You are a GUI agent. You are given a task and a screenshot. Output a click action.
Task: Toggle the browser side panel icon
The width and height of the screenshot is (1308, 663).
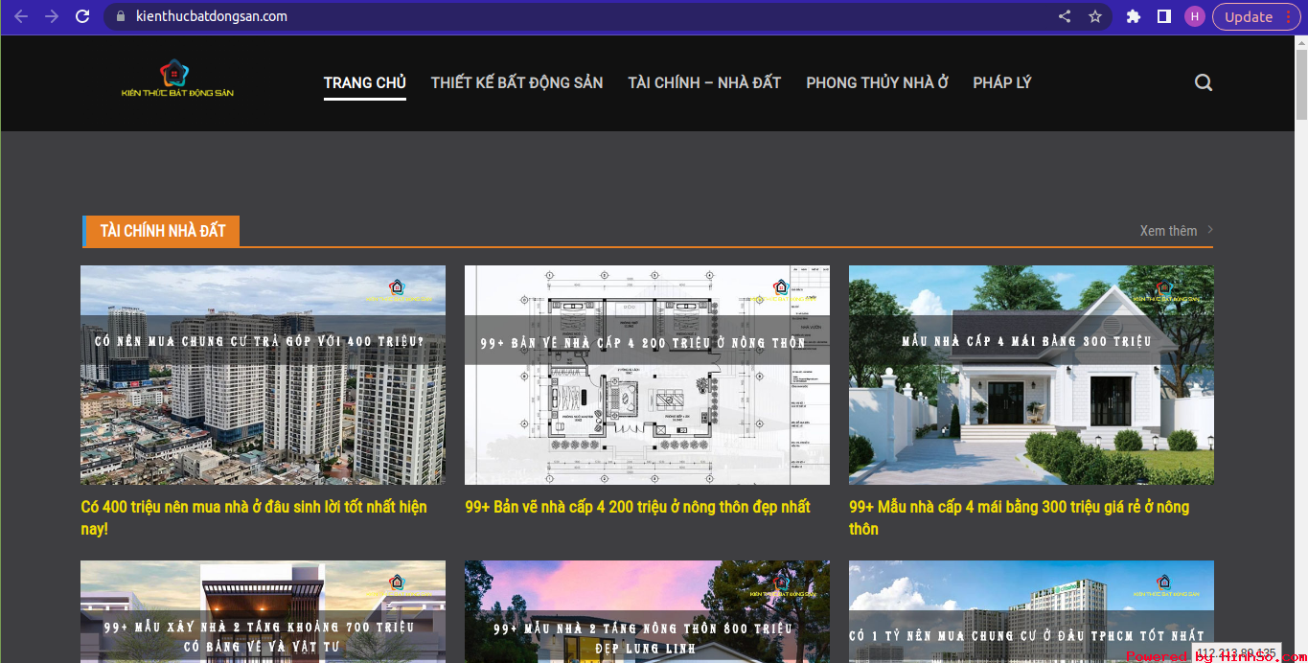(x=1164, y=16)
